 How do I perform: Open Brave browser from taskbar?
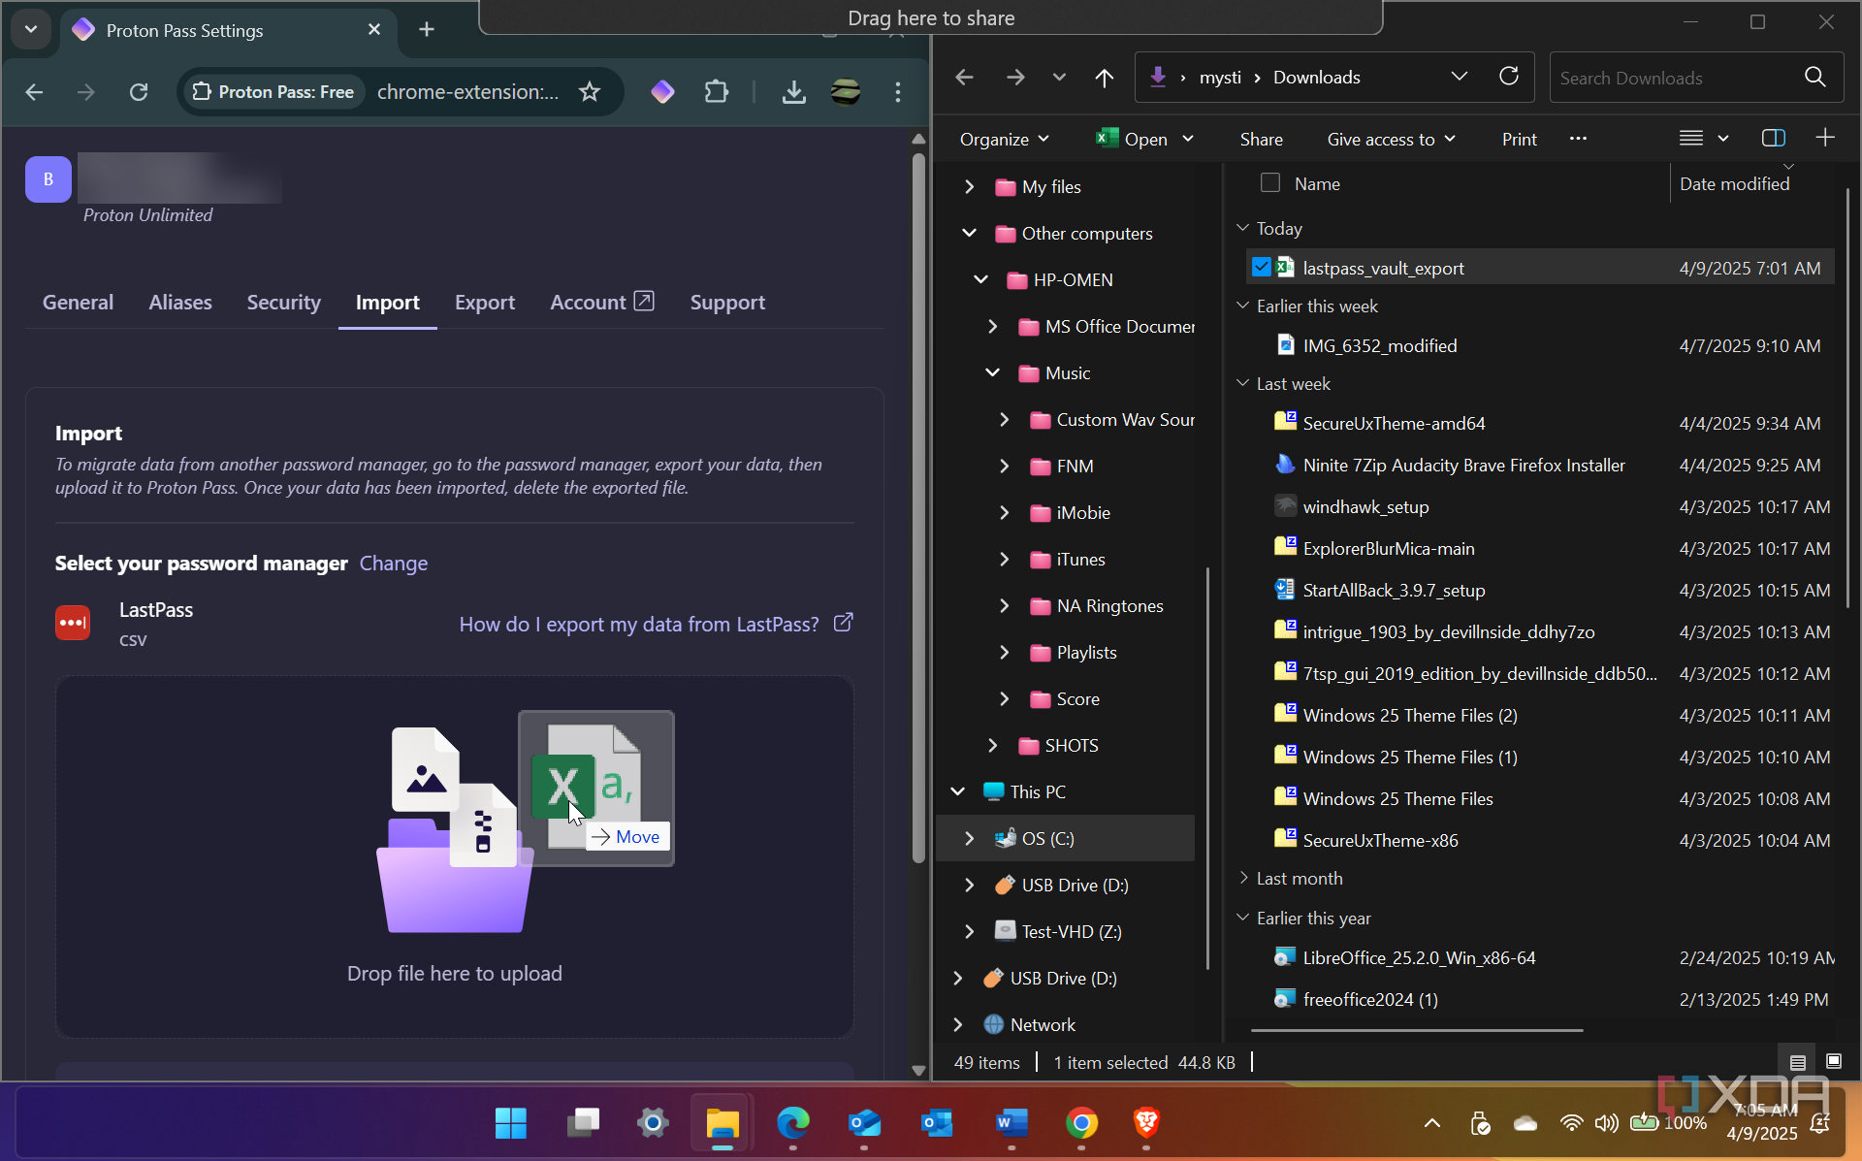click(x=1146, y=1123)
